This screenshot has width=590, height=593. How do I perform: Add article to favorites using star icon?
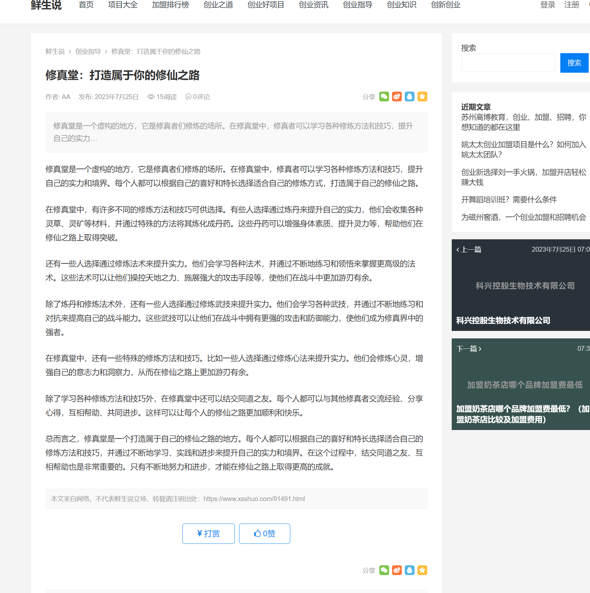click(x=422, y=96)
